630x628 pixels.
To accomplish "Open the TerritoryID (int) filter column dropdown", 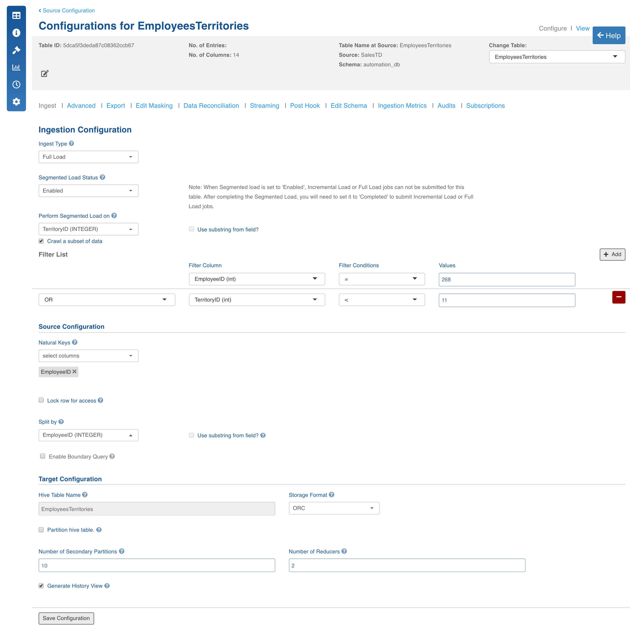I will pyautogui.click(x=257, y=300).
